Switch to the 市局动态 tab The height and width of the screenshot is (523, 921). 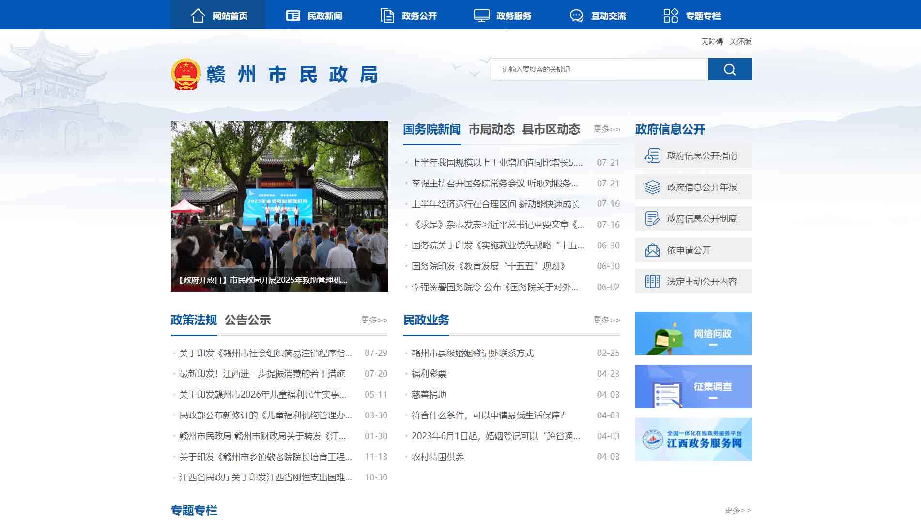(491, 129)
